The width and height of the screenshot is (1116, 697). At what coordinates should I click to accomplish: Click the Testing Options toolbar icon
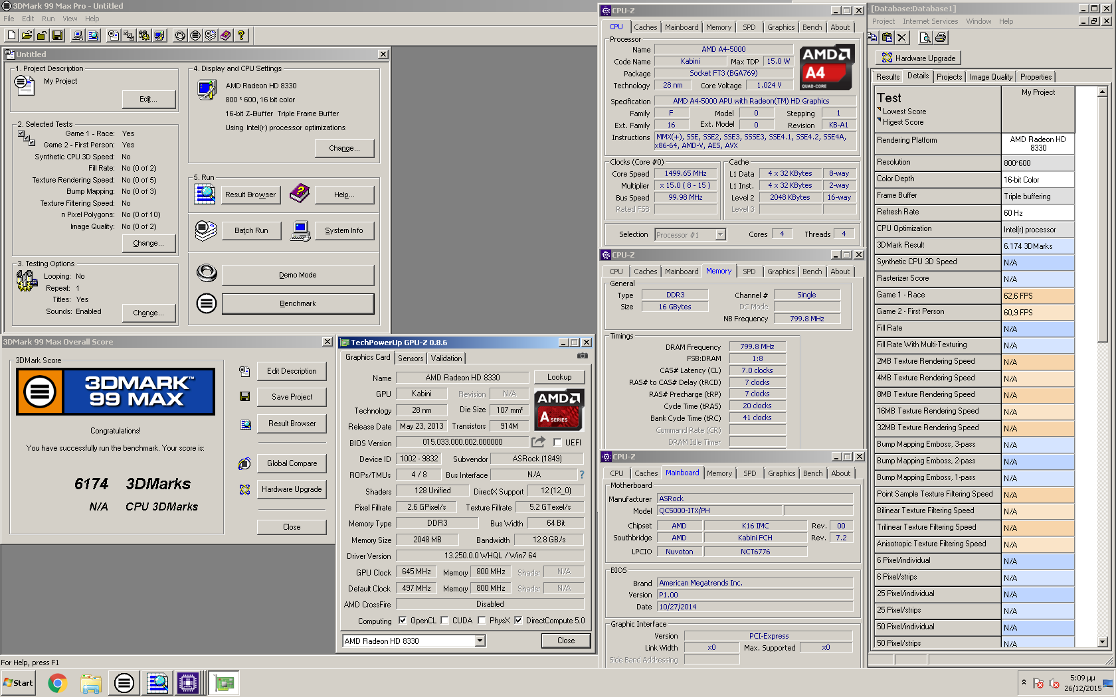pos(144,35)
